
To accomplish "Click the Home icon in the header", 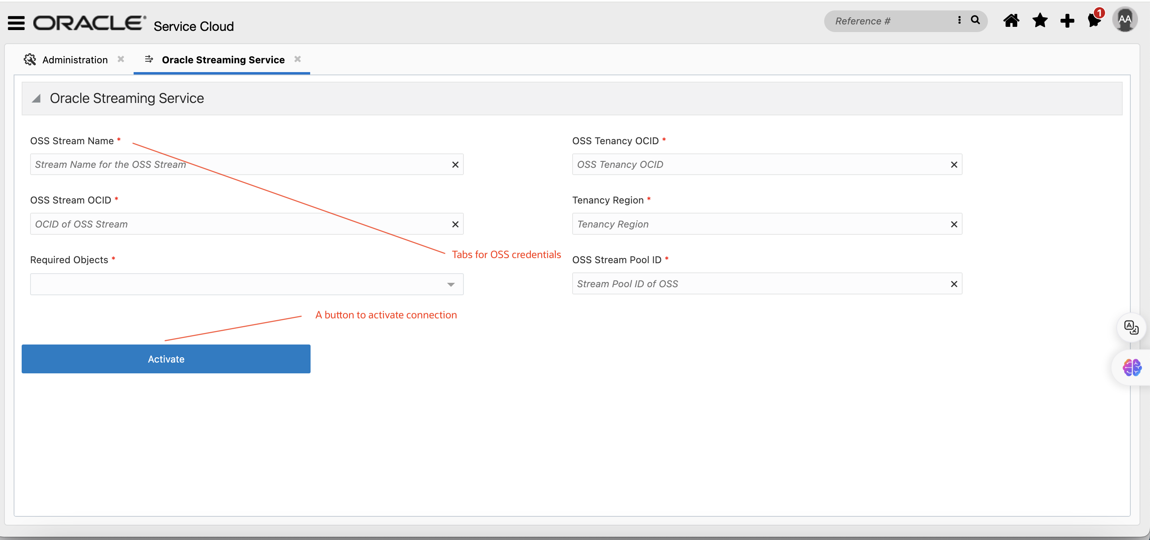I will [x=1011, y=20].
